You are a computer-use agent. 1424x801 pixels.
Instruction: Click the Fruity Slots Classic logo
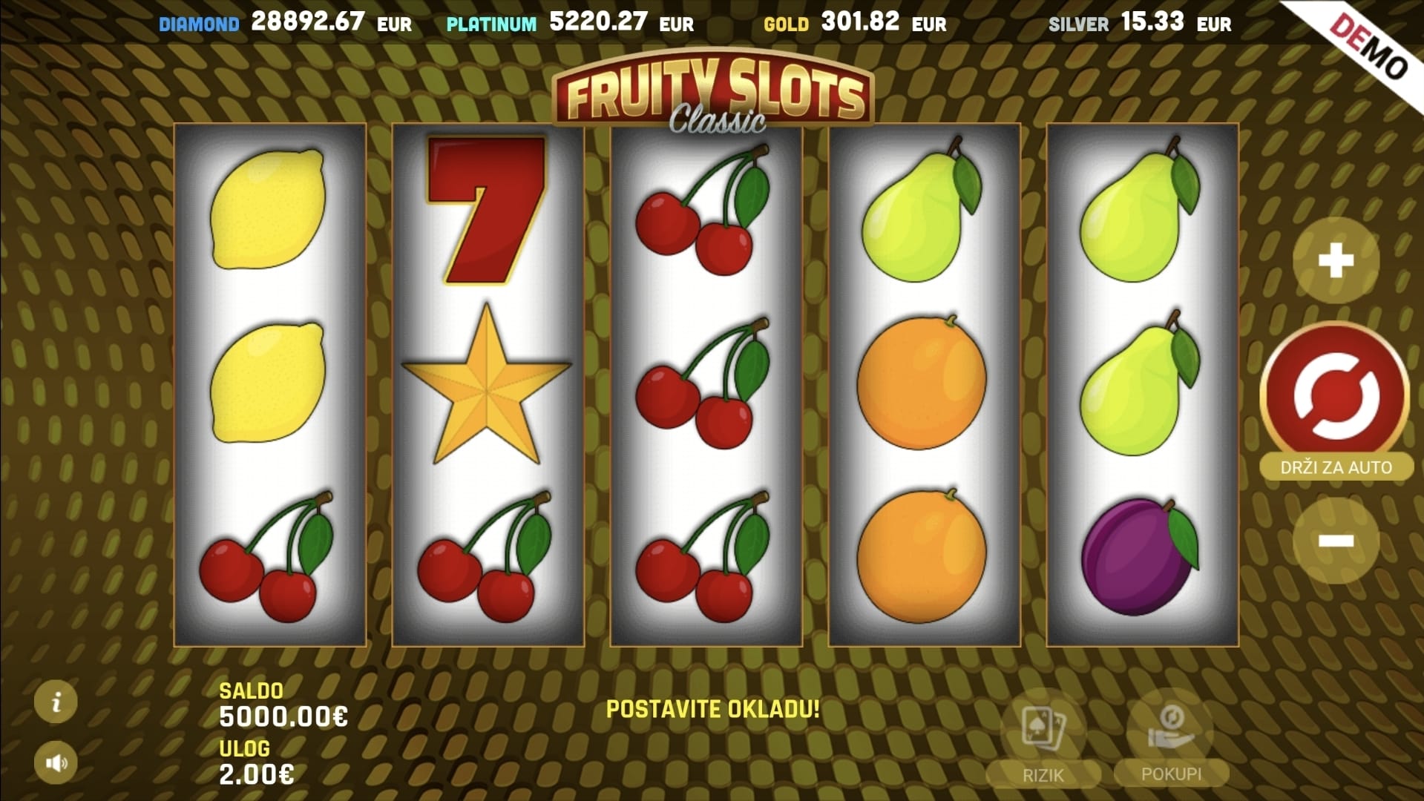pyautogui.click(x=713, y=92)
